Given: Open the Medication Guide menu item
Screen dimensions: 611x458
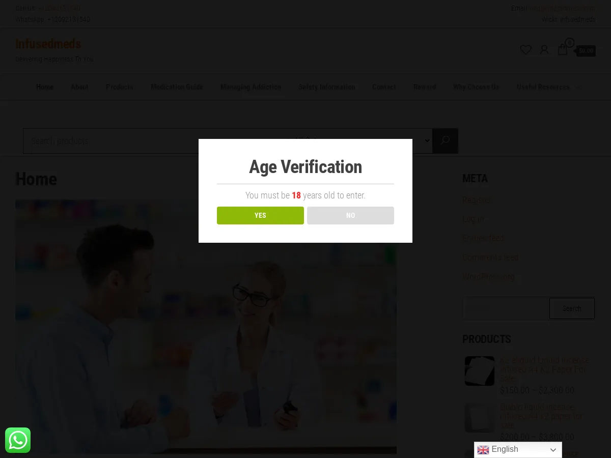Looking at the screenshot, I should [x=177, y=87].
